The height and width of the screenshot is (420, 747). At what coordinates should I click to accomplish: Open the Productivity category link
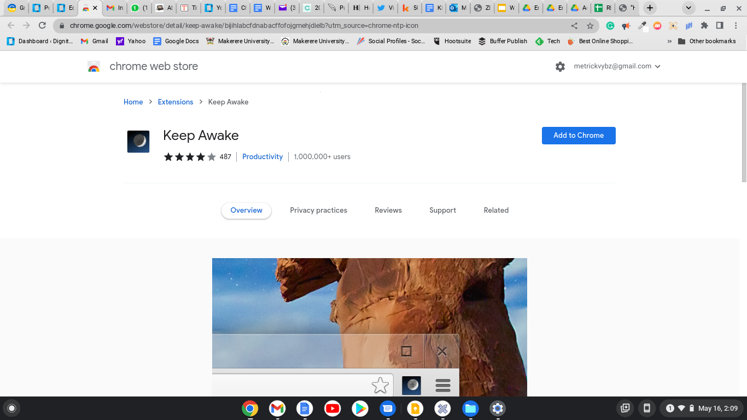pyautogui.click(x=262, y=157)
